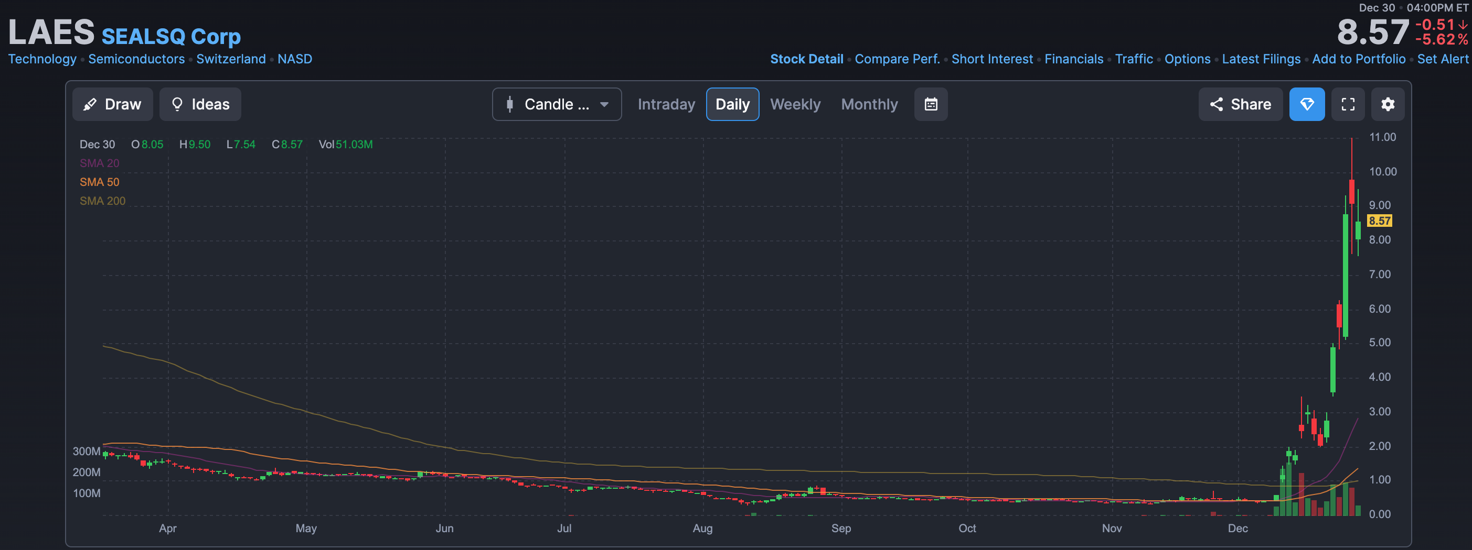The height and width of the screenshot is (550, 1472).
Task: Expand the Candle chart type dropdown
Action: [x=557, y=104]
